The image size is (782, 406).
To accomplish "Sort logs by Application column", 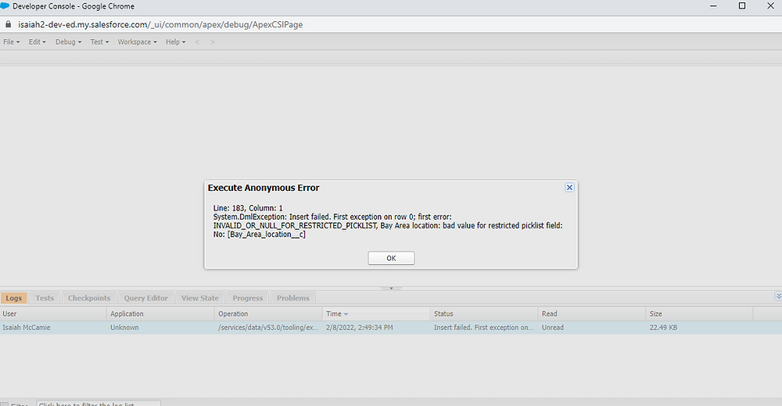I will click(160, 314).
